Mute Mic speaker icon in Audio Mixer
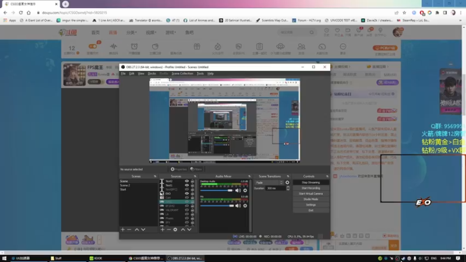The width and height of the screenshot is (466, 262). click(x=238, y=206)
